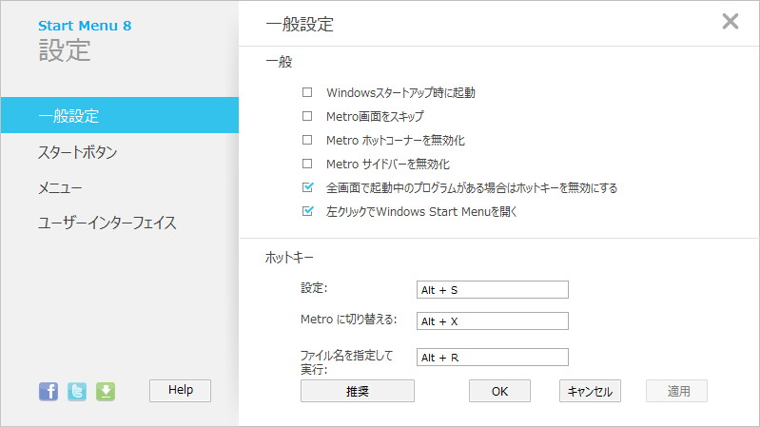Uncheck 全画面で起動中のプログラム hotkey option

tap(307, 187)
